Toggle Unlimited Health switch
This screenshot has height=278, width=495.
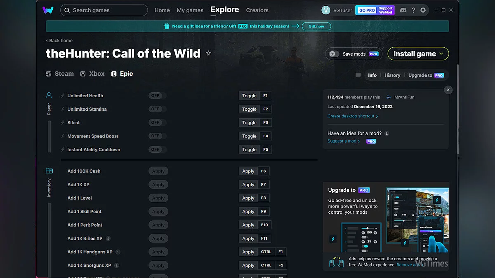click(x=158, y=96)
